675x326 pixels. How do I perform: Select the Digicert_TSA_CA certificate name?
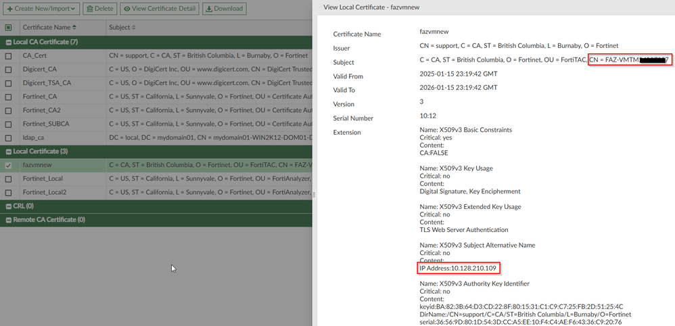point(47,83)
